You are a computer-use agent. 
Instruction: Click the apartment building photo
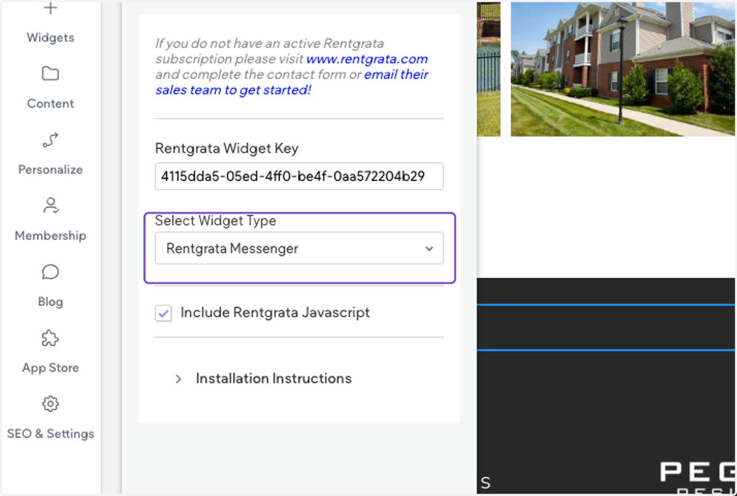623,69
